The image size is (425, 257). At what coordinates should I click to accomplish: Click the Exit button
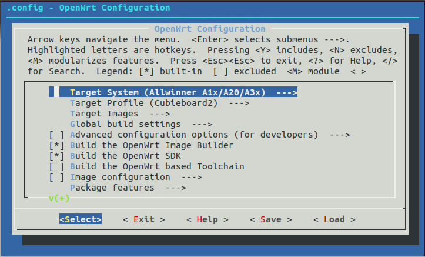pos(144,219)
